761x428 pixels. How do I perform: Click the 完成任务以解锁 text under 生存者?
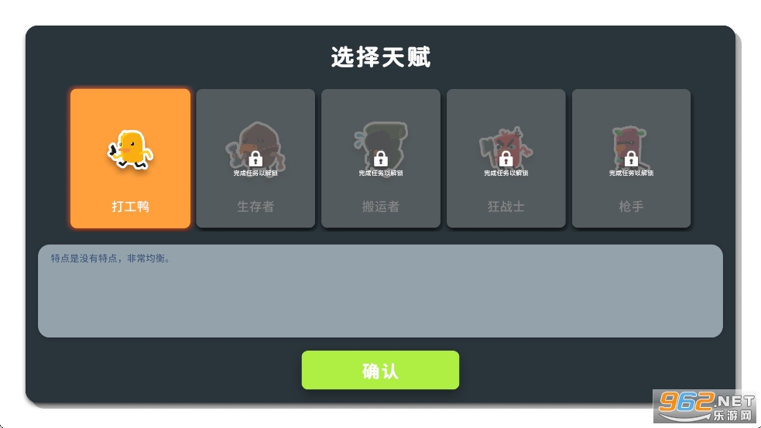(255, 173)
